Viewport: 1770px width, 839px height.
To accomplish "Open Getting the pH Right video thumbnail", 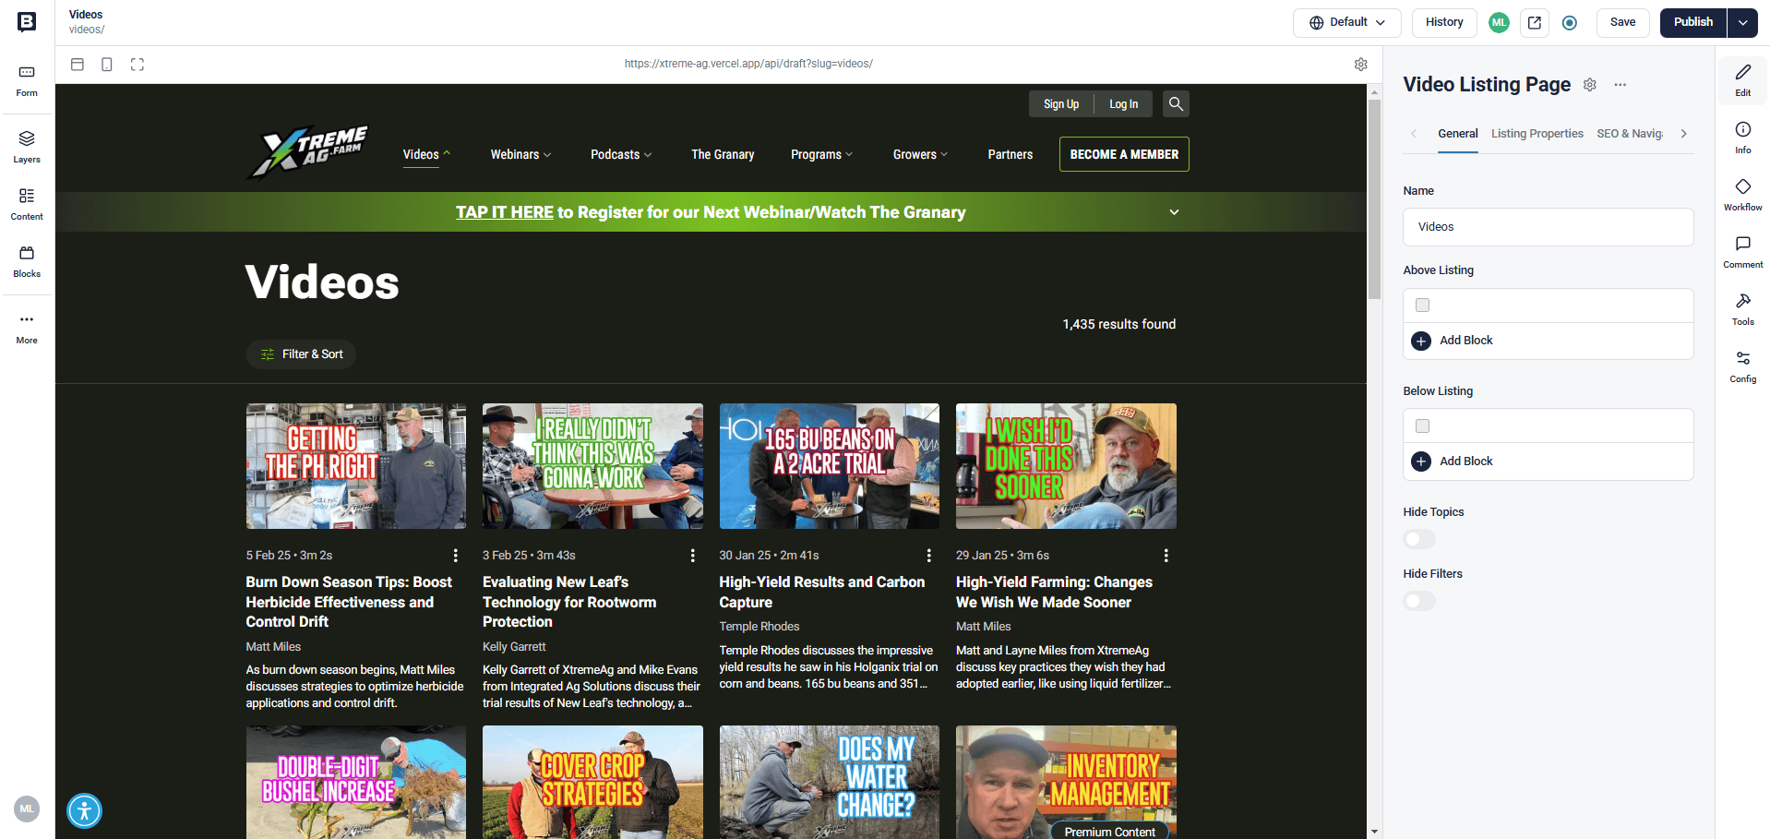I will click(356, 466).
